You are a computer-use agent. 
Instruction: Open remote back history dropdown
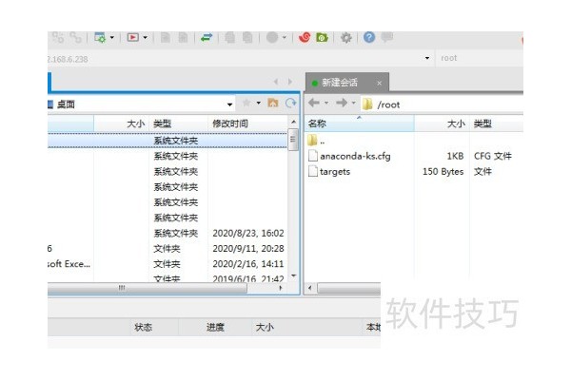pos(326,104)
